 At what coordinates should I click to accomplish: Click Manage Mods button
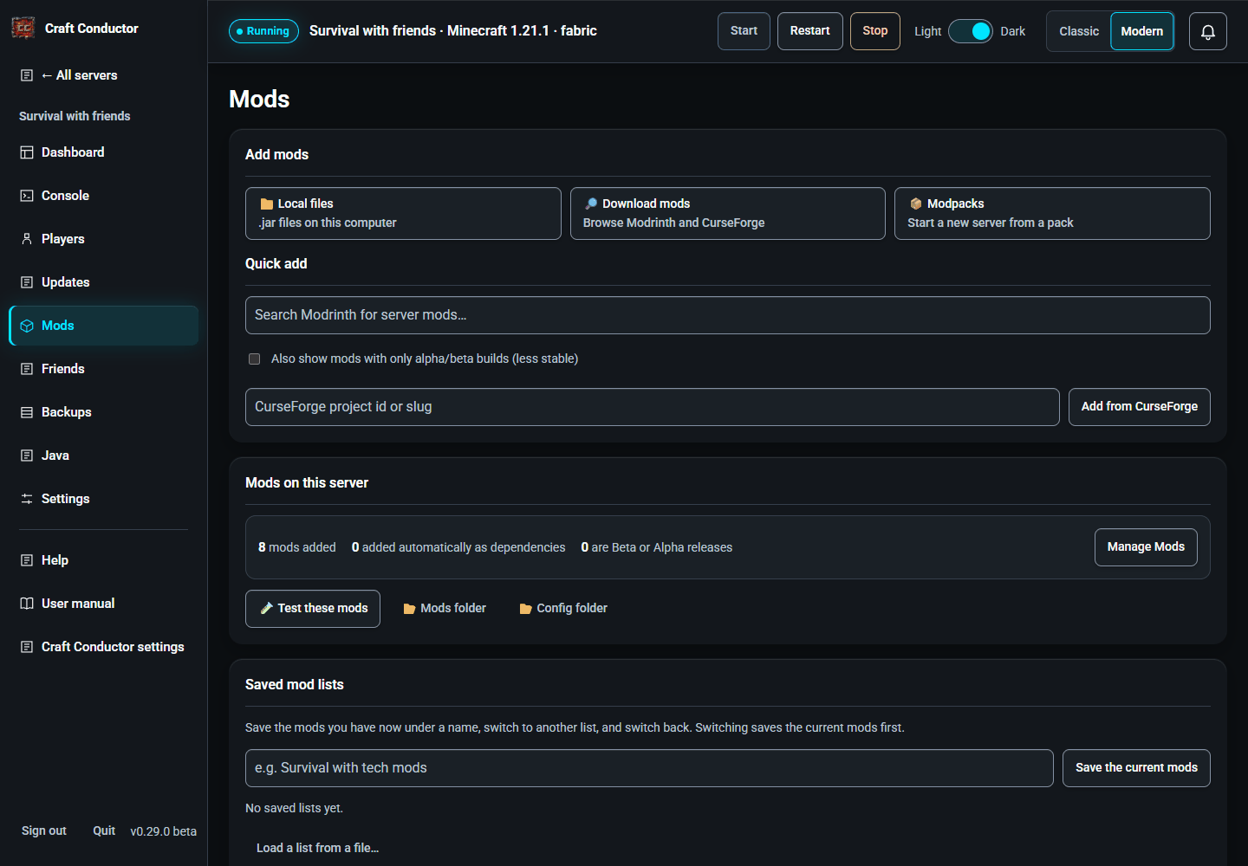point(1146,547)
